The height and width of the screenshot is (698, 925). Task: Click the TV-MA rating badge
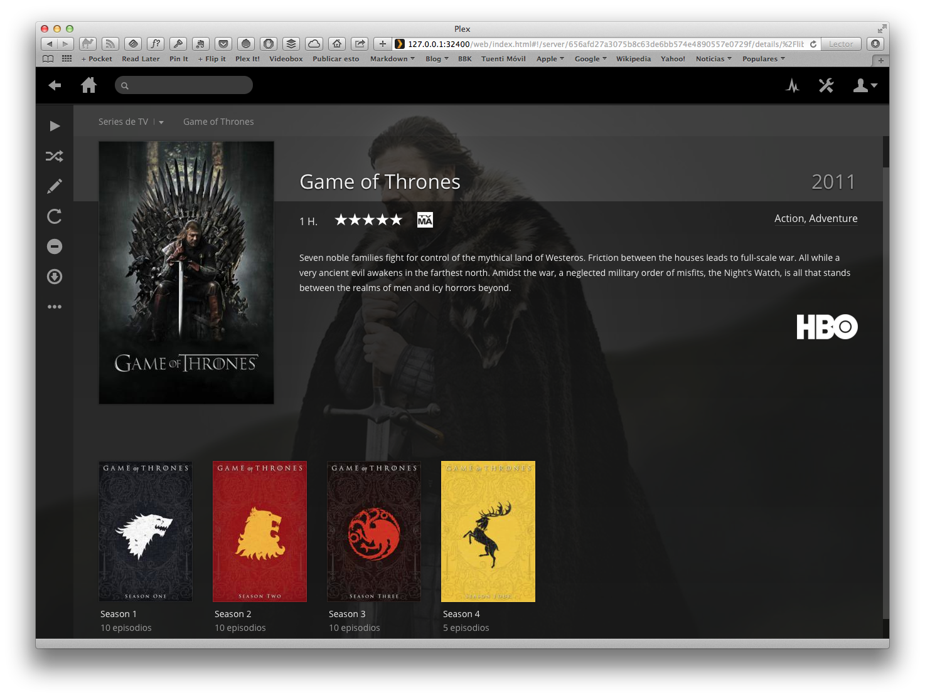coord(425,219)
